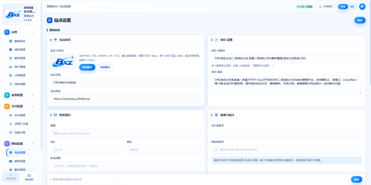Collapse the sidebar with 收起侧栏
The height and width of the screenshot is (185, 371).
click(x=29, y=177)
